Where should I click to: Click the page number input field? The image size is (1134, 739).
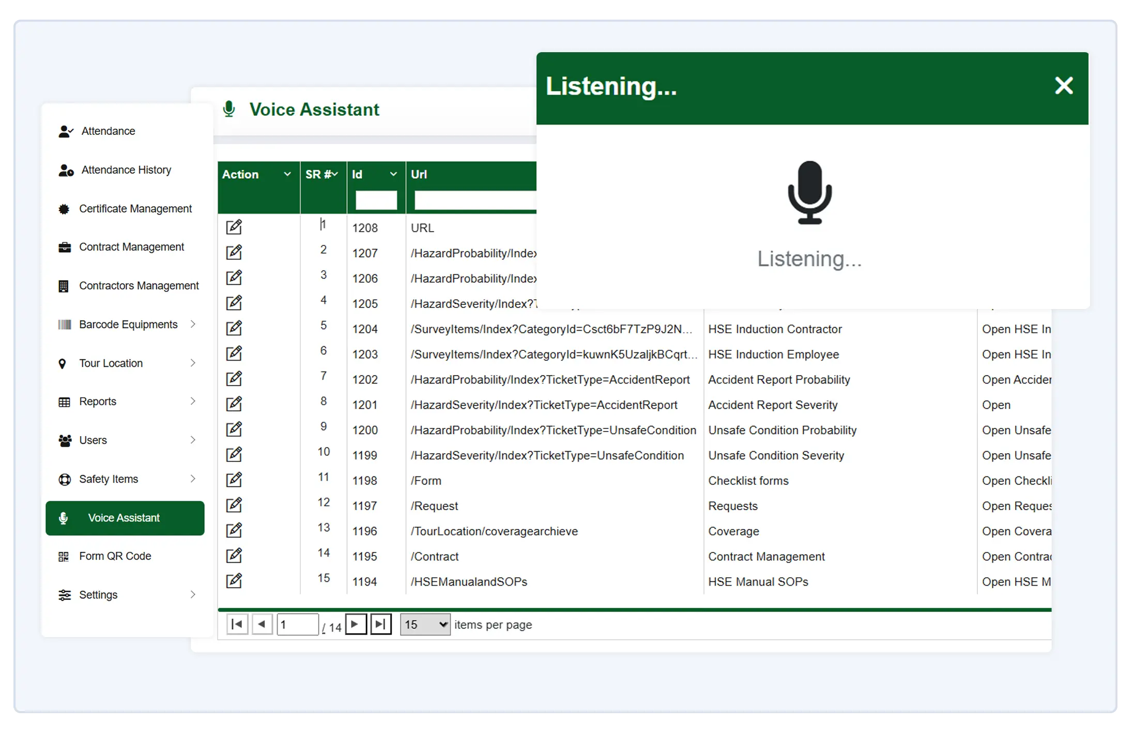pyautogui.click(x=297, y=624)
